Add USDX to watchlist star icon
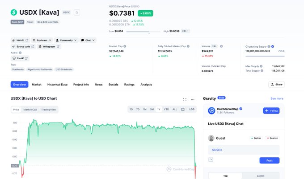304x179 pixels. 77,12
